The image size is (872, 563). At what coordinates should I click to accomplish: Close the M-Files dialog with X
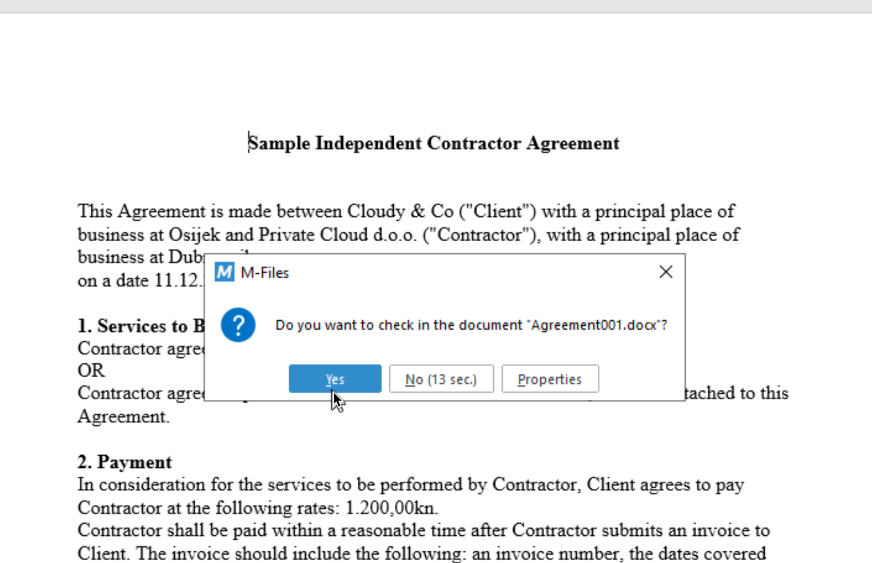click(x=666, y=272)
